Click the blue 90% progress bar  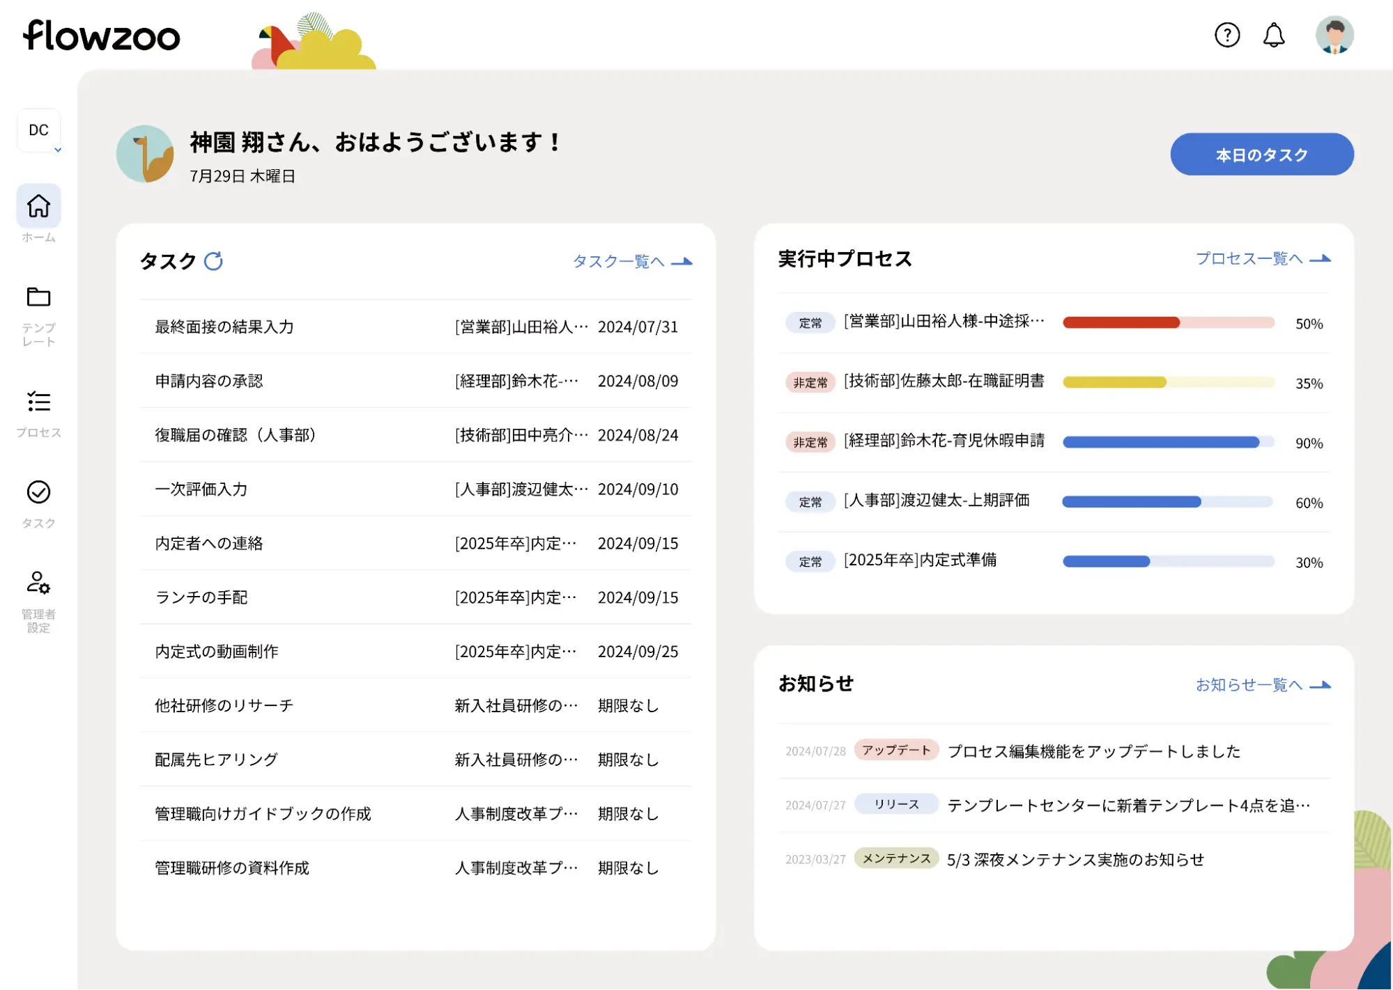(x=1169, y=442)
